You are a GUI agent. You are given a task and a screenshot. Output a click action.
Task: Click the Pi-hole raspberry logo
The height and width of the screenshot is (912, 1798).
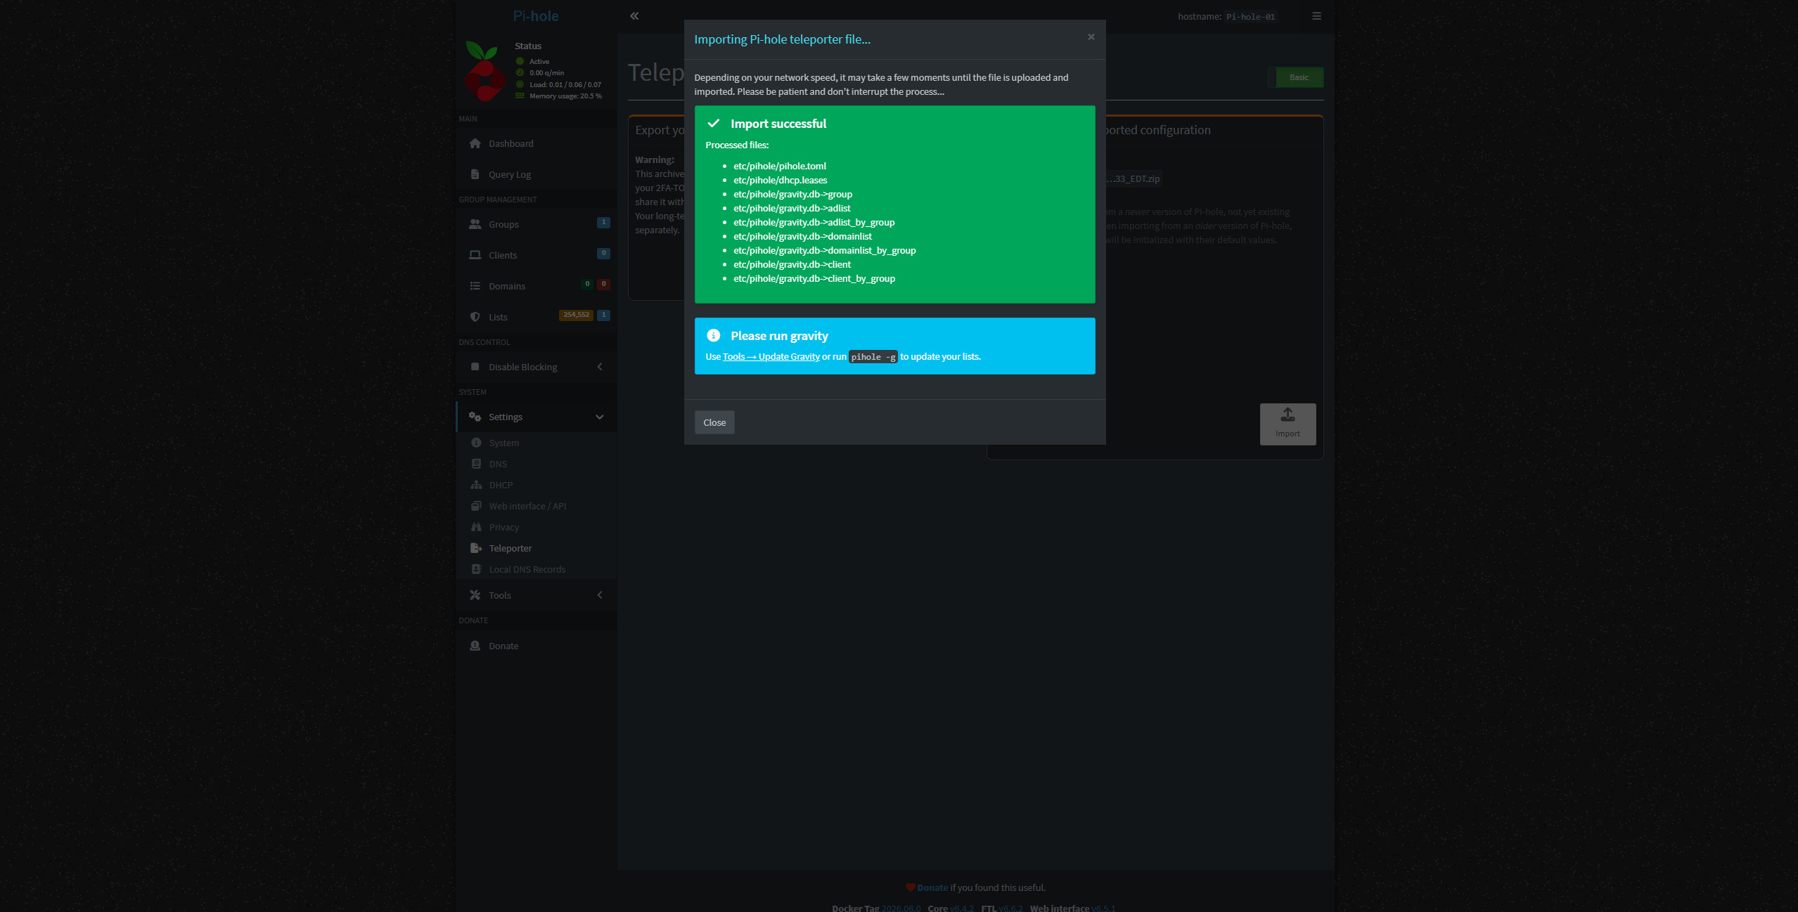coord(484,72)
